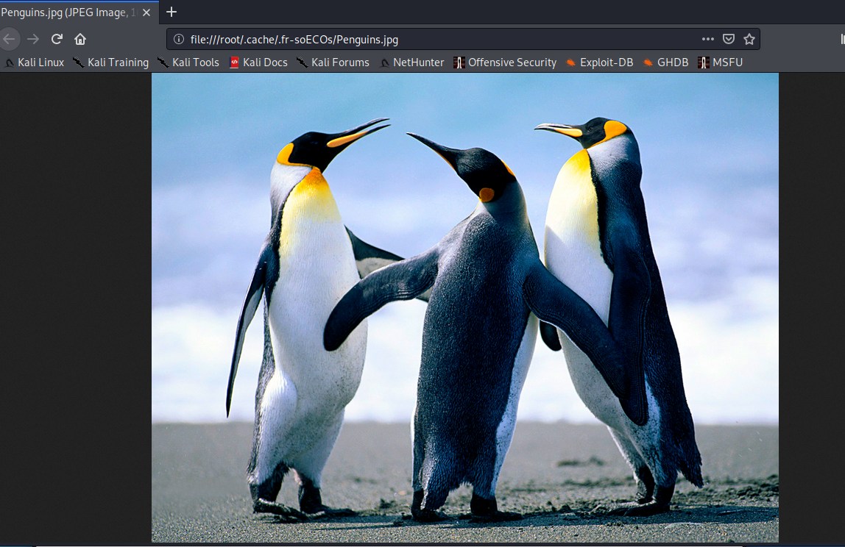Open a new tab with the plus button
Viewport: 845px width, 547px height.
pos(172,12)
